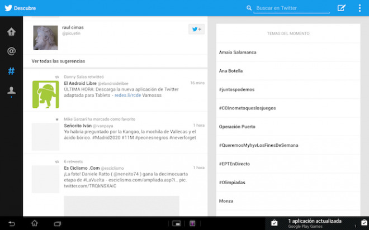This screenshot has height=230, width=369.
Task: Click the search magnifier icon
Action: coord(249,8)
